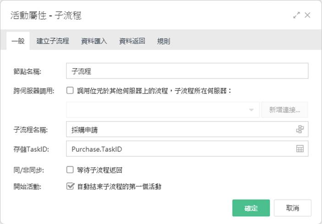Screen dimensions: 322x224
Task: Click the 新增連接... button
Action: [x=285, y=110]
